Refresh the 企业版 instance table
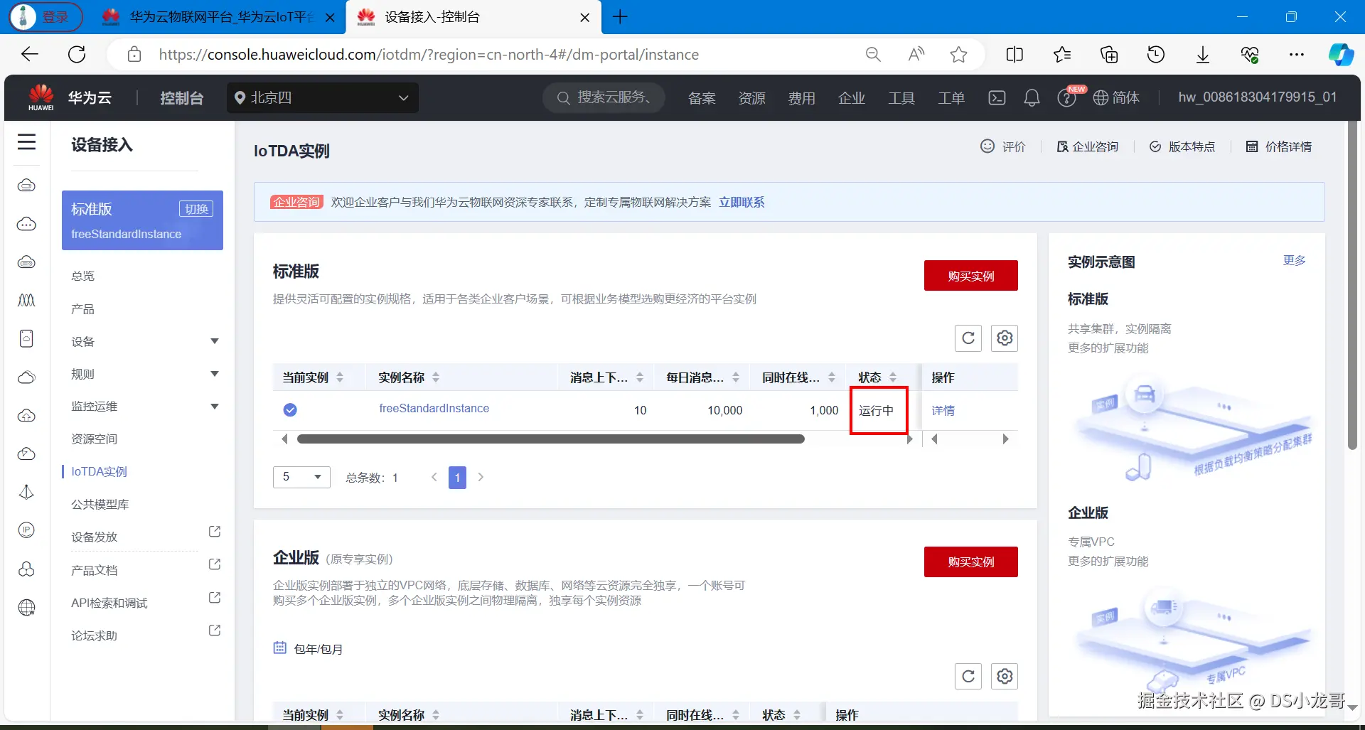1365x730 pixels. point(968,676)
